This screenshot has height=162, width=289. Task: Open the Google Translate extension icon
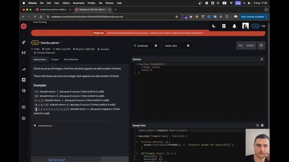click(215, 17)
